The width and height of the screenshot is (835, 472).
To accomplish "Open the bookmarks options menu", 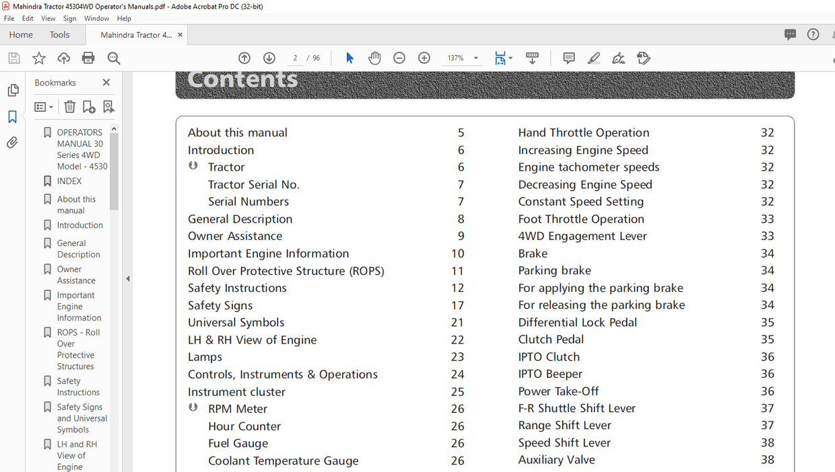I will coord(43,106).
